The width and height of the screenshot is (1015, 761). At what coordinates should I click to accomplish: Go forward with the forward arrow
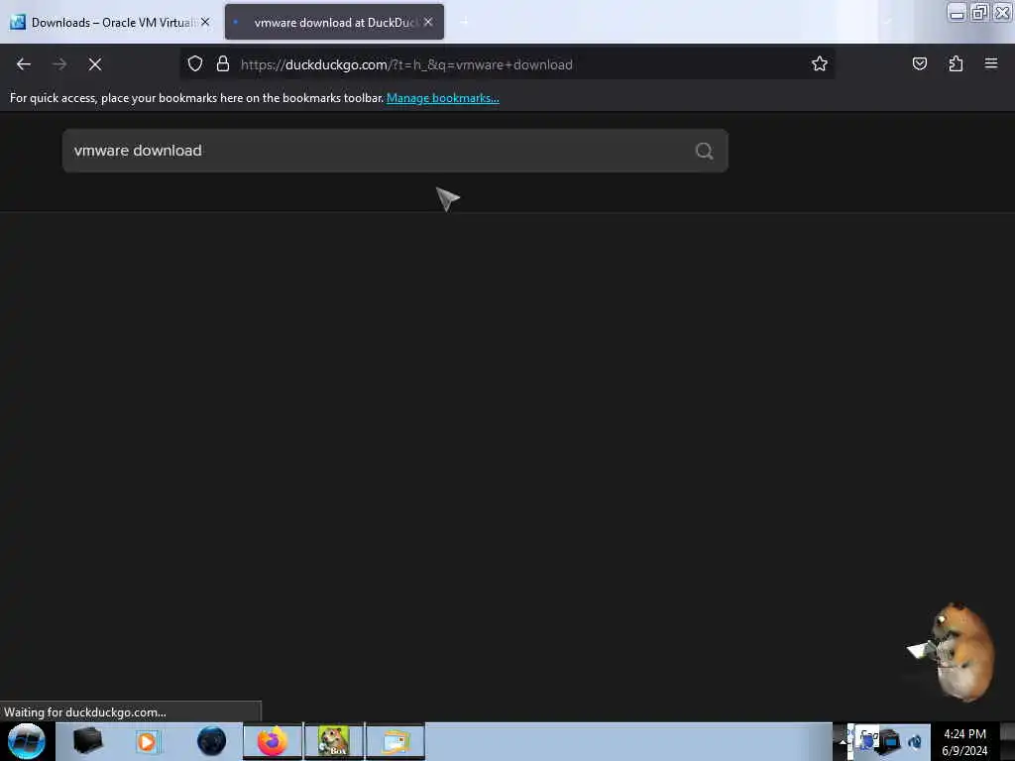tap(59, 64)
